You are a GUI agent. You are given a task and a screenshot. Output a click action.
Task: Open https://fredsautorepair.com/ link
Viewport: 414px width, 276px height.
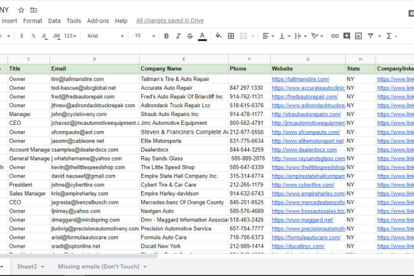click(305, 97)
